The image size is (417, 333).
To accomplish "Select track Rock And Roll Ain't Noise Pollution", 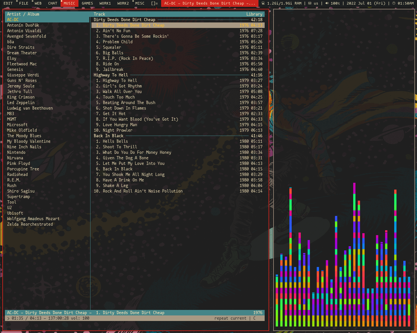I will [x=178, y=191].
